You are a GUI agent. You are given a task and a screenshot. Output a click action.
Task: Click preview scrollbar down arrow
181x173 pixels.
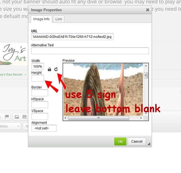click(x=146, y=113)
